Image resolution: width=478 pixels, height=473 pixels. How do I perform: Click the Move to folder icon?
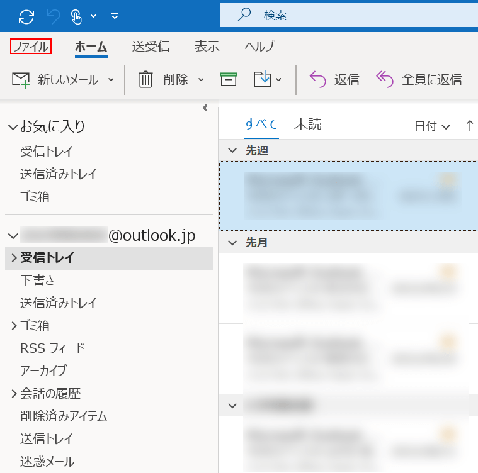263,79
